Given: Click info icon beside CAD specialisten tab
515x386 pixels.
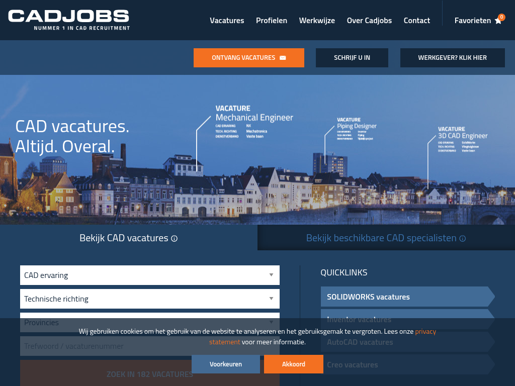Looking at the screenshot, I should (463, 239).
